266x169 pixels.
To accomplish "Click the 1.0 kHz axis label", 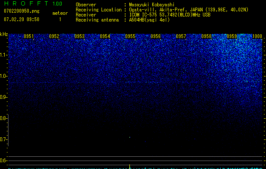I will [4, 76].
